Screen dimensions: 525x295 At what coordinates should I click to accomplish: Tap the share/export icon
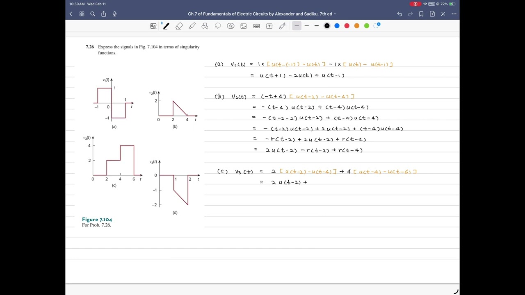point(103,14)
